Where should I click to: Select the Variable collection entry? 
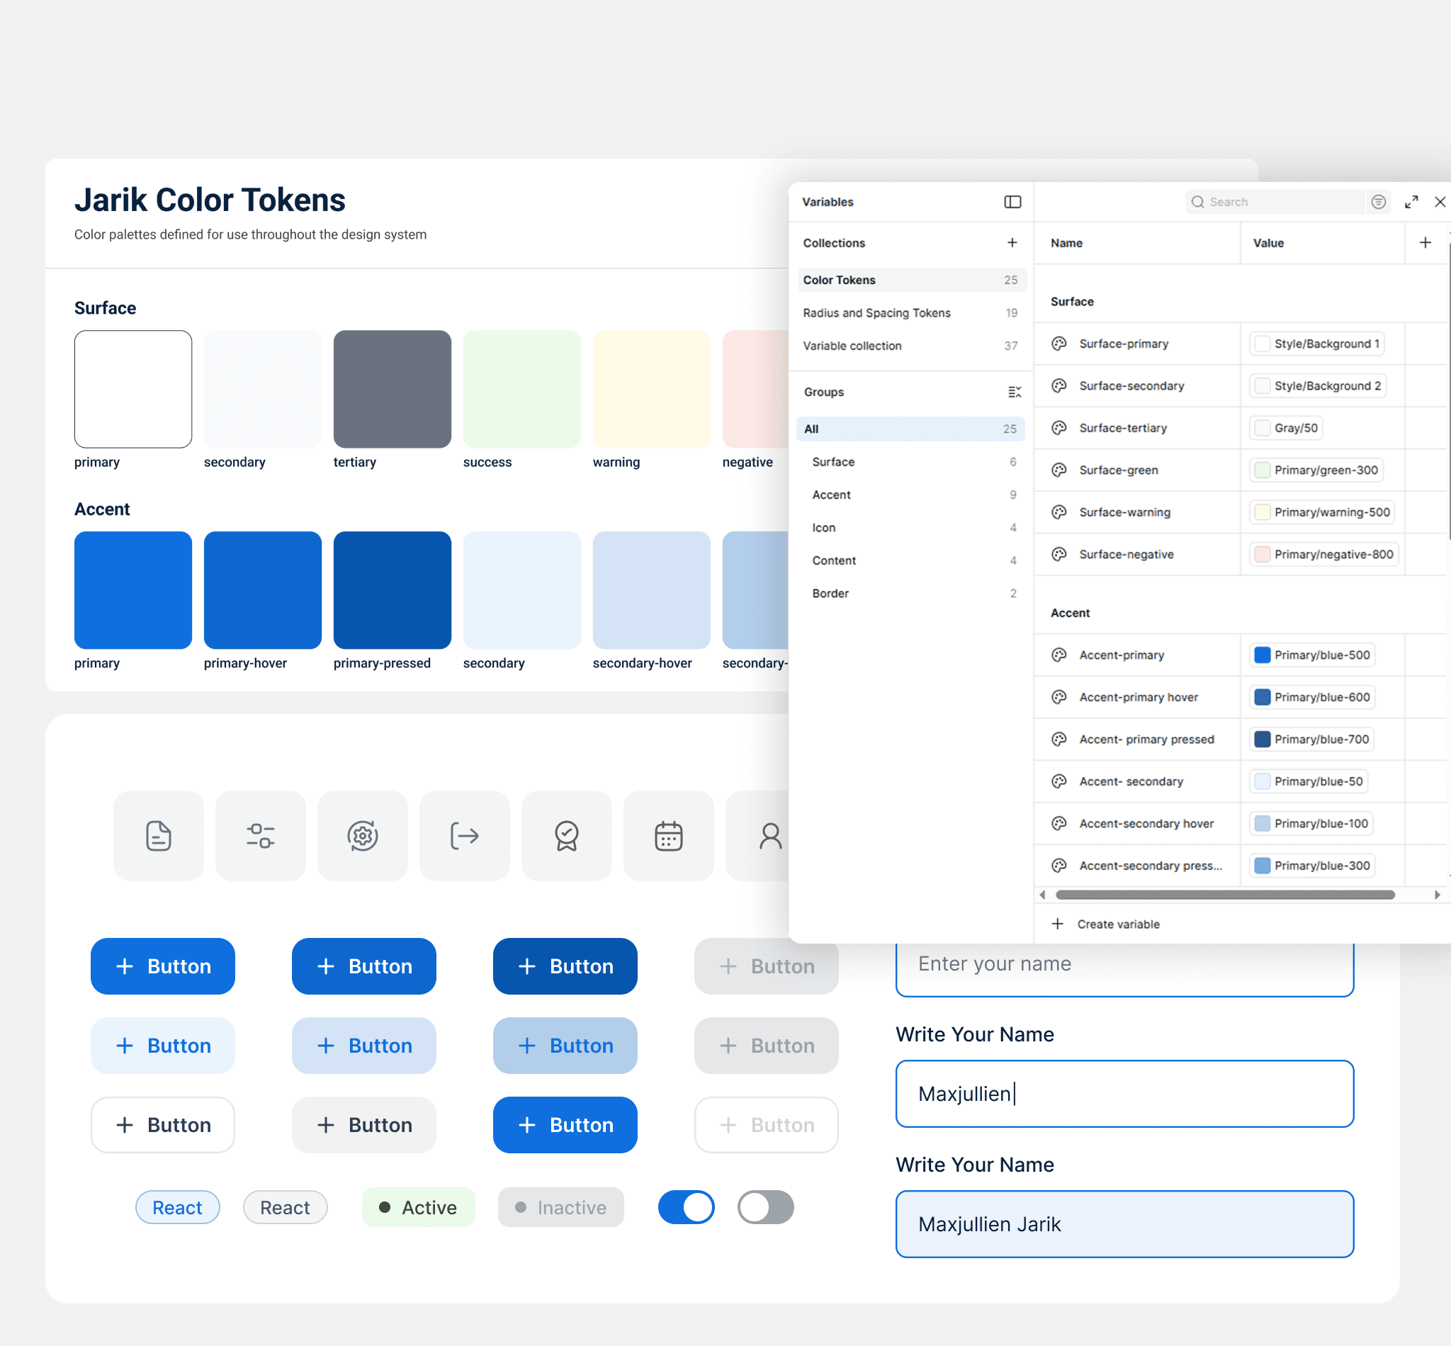(852, 345)
